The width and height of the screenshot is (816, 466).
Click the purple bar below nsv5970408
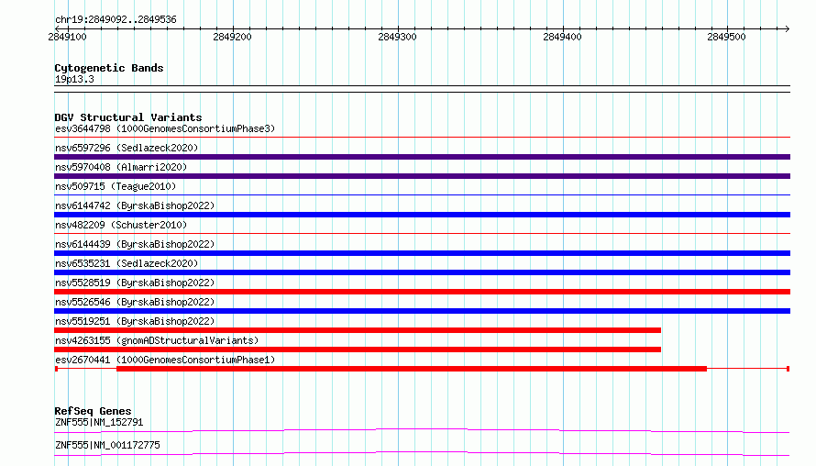(422, 176)
